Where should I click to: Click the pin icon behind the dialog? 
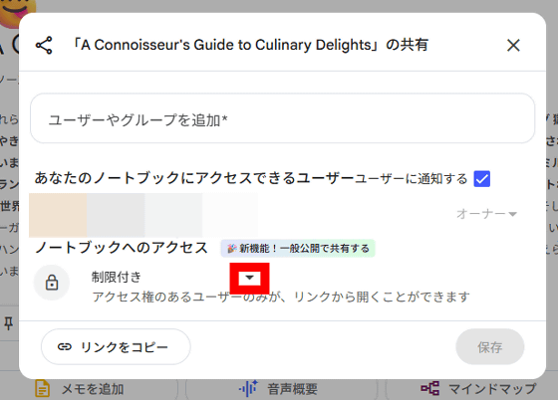click(8, 323)
